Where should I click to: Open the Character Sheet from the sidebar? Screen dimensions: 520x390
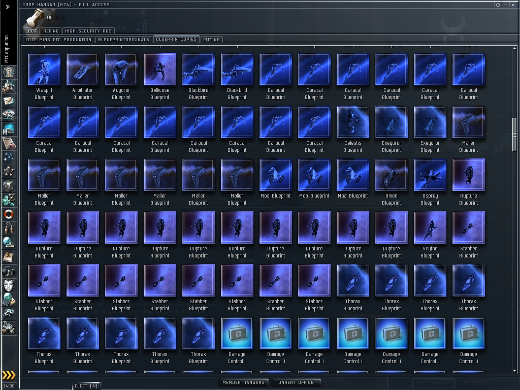[9, 72]
